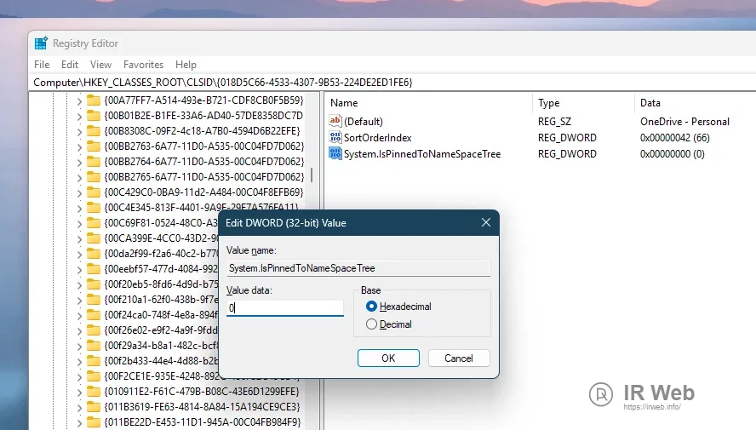Click the Value data input field
The height and width of the screenshot is (430, 756).
284,308
